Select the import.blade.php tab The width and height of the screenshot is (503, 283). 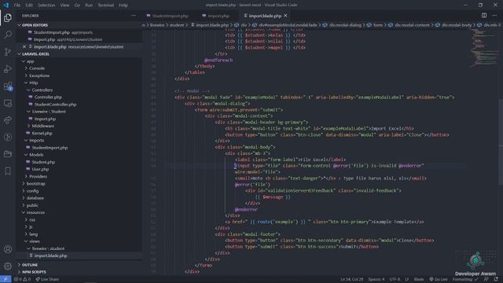click(265, 16)
